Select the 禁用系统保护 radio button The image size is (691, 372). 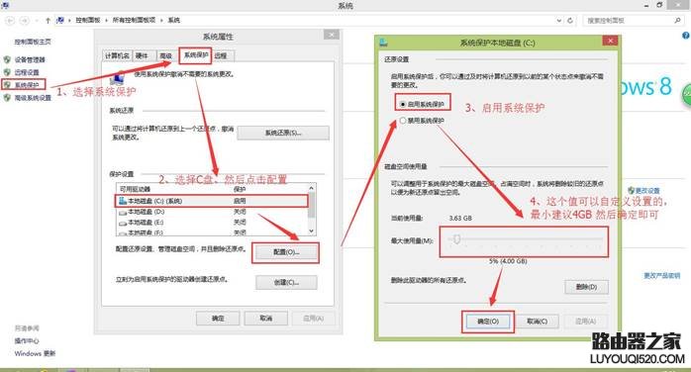(x=402, y=120)
